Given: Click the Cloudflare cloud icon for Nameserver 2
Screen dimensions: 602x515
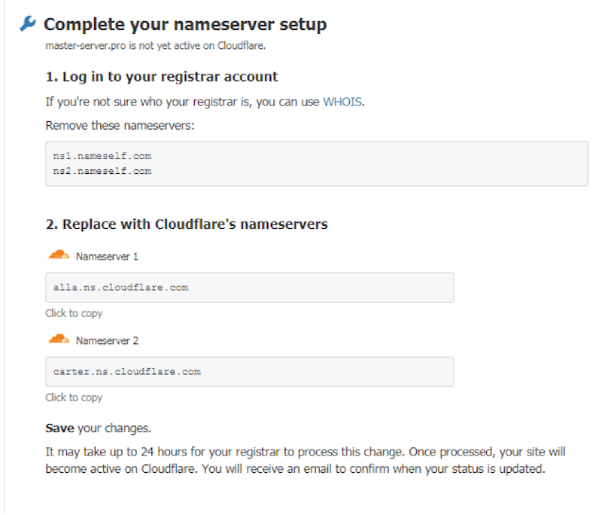Looking at the screenshot, I should tap(59, 340).
